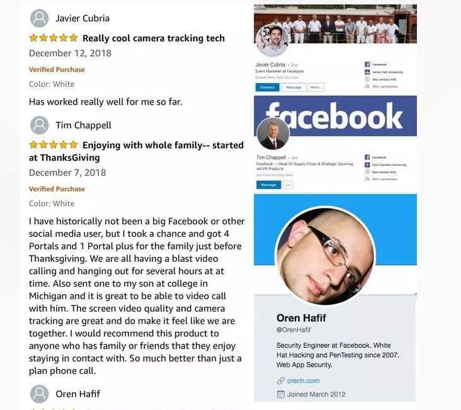Click Message button on Tim Chappell's profile
The height and width of the screenshot is (410, 461).
(x=268, y=185)
